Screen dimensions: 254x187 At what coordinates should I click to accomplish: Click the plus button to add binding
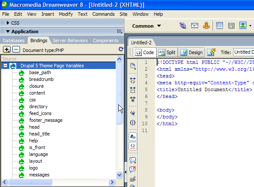(7, 49)
